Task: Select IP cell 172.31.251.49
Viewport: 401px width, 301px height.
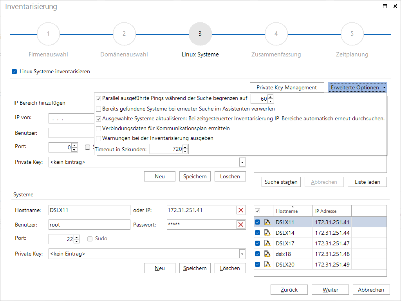Action: (332, 265)
